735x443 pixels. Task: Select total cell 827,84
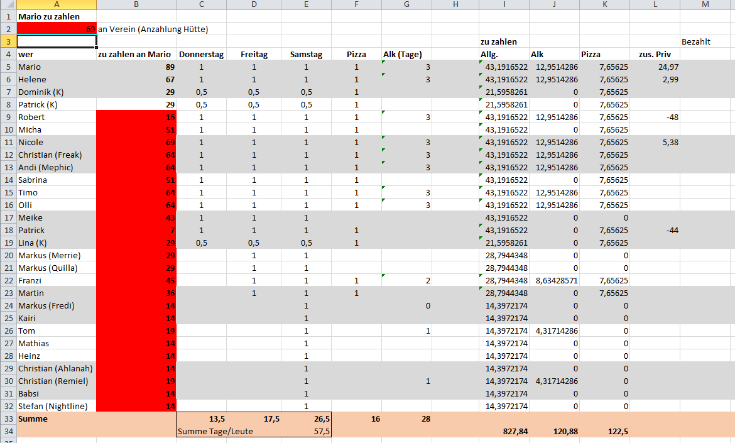click(504, 431)
